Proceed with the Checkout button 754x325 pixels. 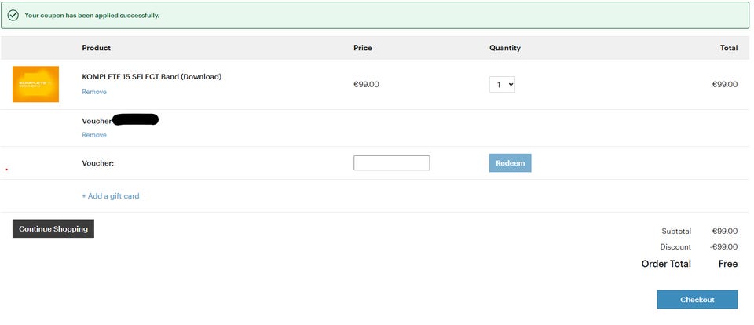pyautogui.click(x=697, y=300)
